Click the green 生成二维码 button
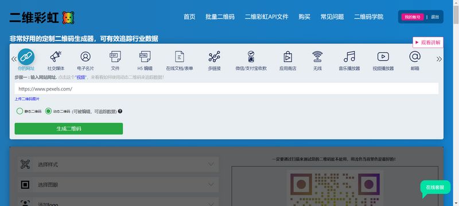The image size is (459, 206). pyautogui.click(x=69, y=129)
